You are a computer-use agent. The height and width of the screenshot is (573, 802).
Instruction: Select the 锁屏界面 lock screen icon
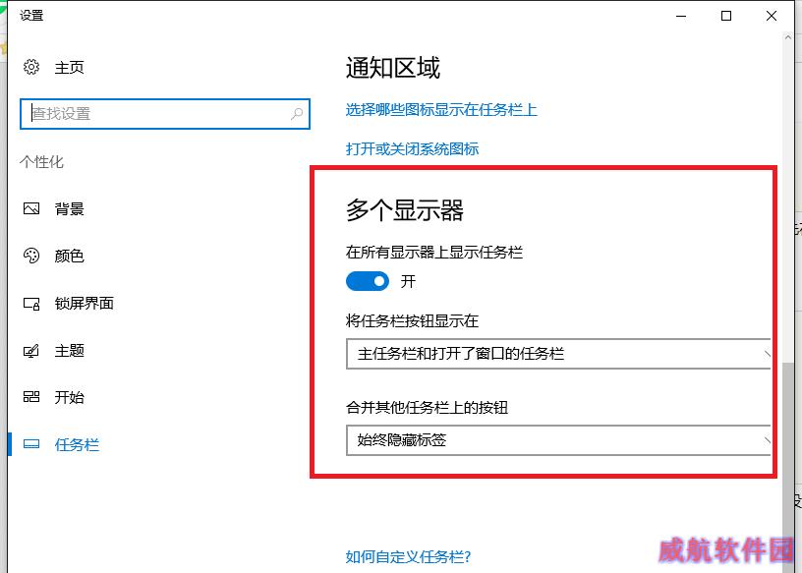31,304
